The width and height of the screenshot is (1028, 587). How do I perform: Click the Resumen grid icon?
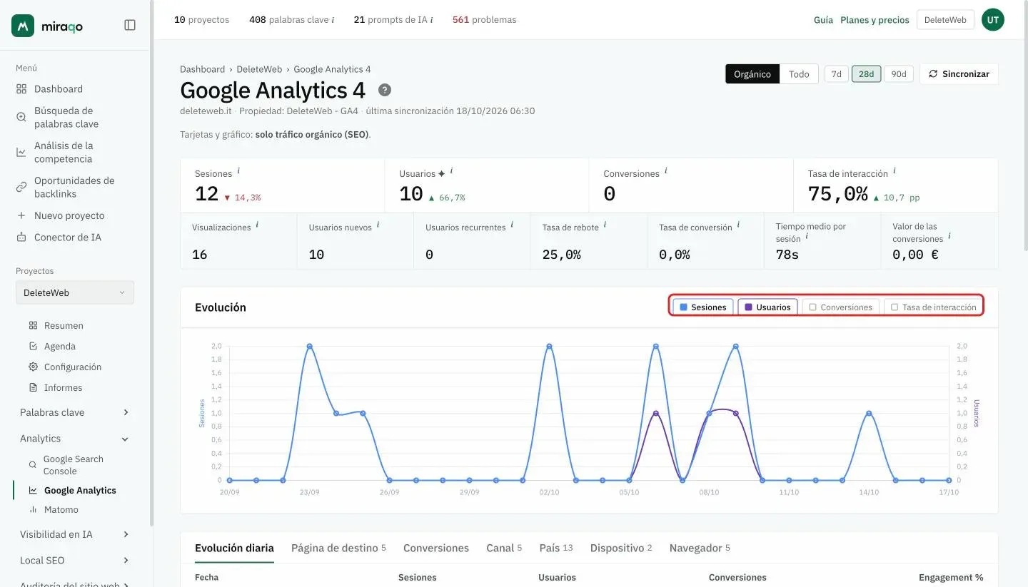coord(33,325)
